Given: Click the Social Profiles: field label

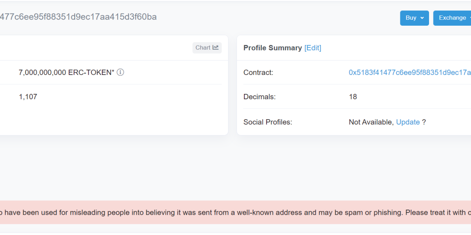Looking at the screenshot, I should 268,122.
